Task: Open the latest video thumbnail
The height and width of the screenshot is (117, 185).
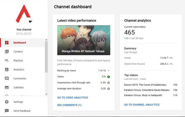Action: click(x=84, y=40)
